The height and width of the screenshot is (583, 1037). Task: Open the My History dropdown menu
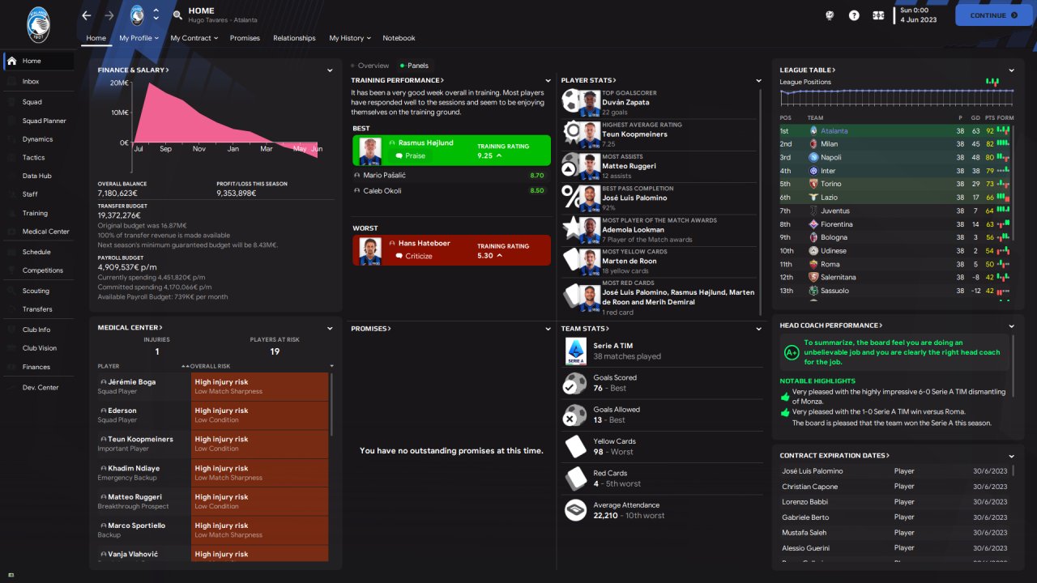pos(350,38)
